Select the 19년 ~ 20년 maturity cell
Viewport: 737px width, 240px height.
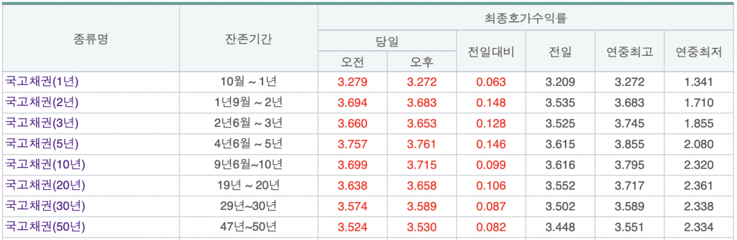[x=249, y=185]
